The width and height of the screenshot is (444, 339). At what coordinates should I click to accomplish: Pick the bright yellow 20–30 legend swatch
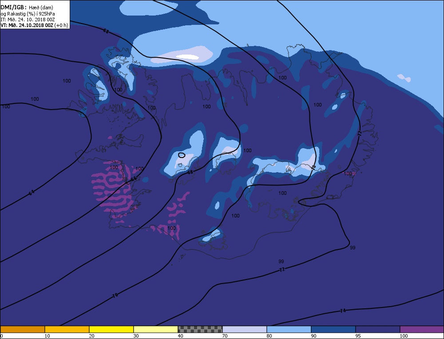(111, 329)
